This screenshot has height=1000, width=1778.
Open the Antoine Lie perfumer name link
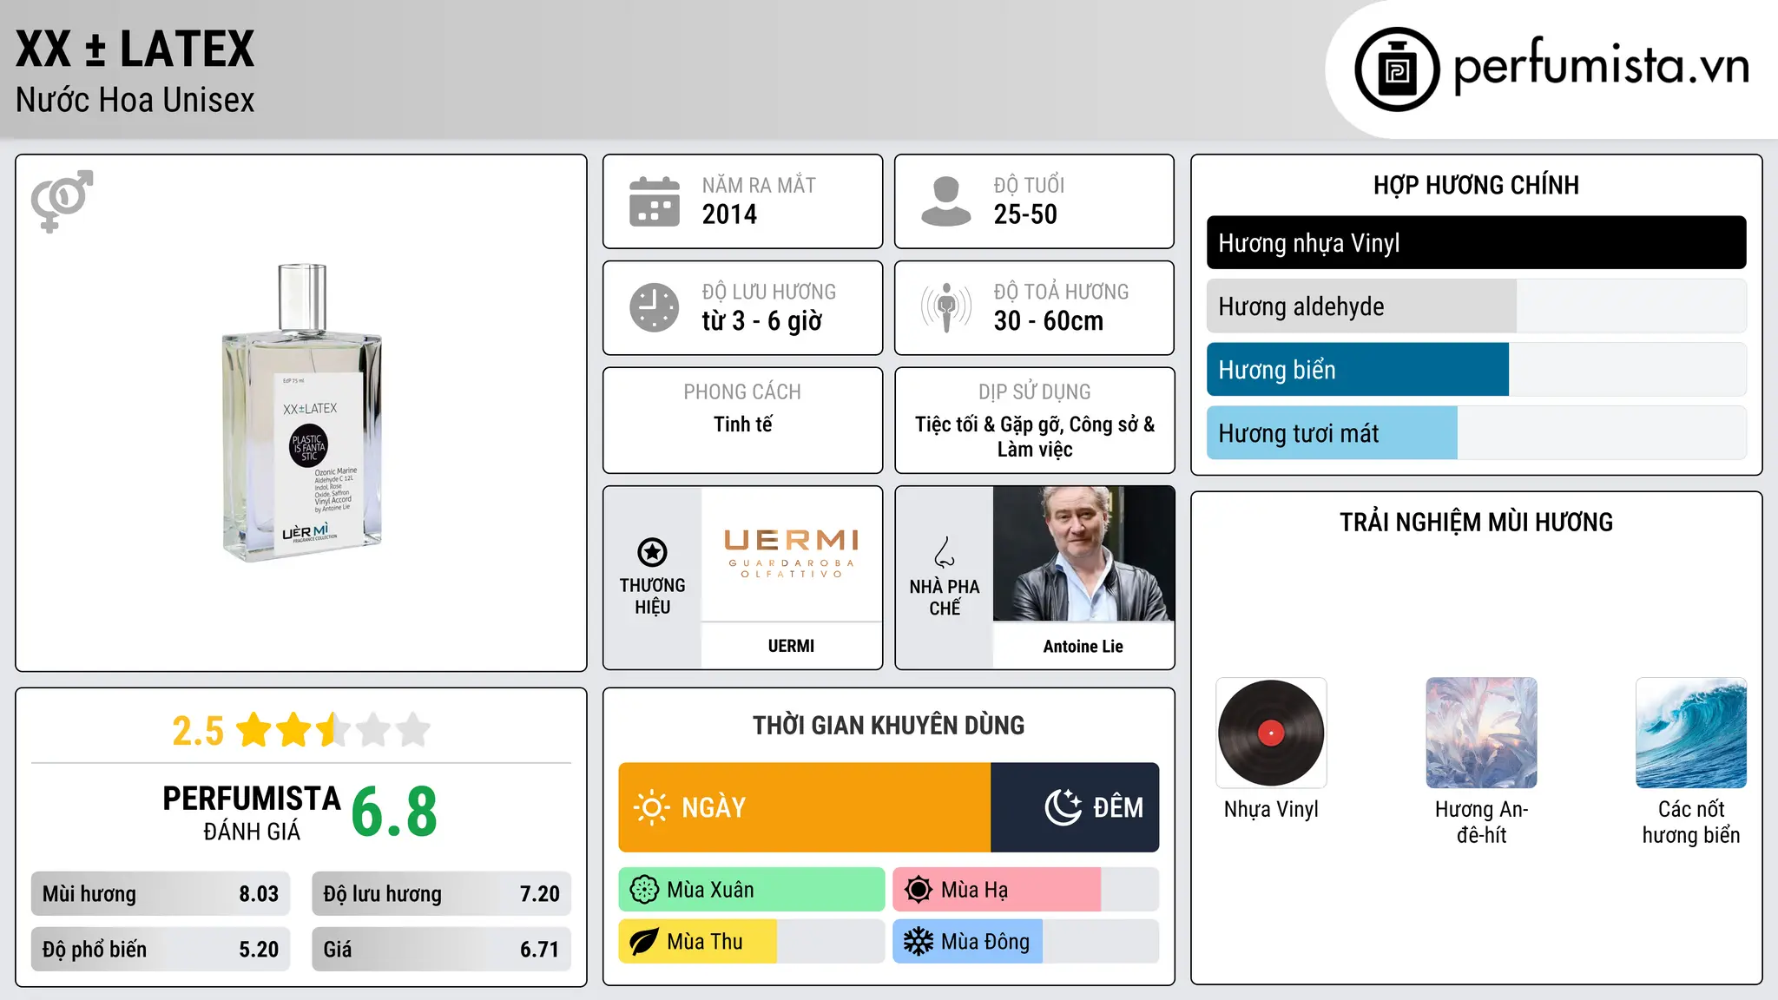click(1083, 647)
